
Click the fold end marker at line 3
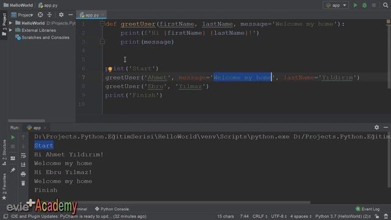102,42
